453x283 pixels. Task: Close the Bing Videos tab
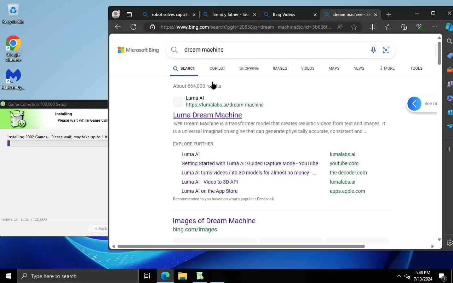[315, 15]
